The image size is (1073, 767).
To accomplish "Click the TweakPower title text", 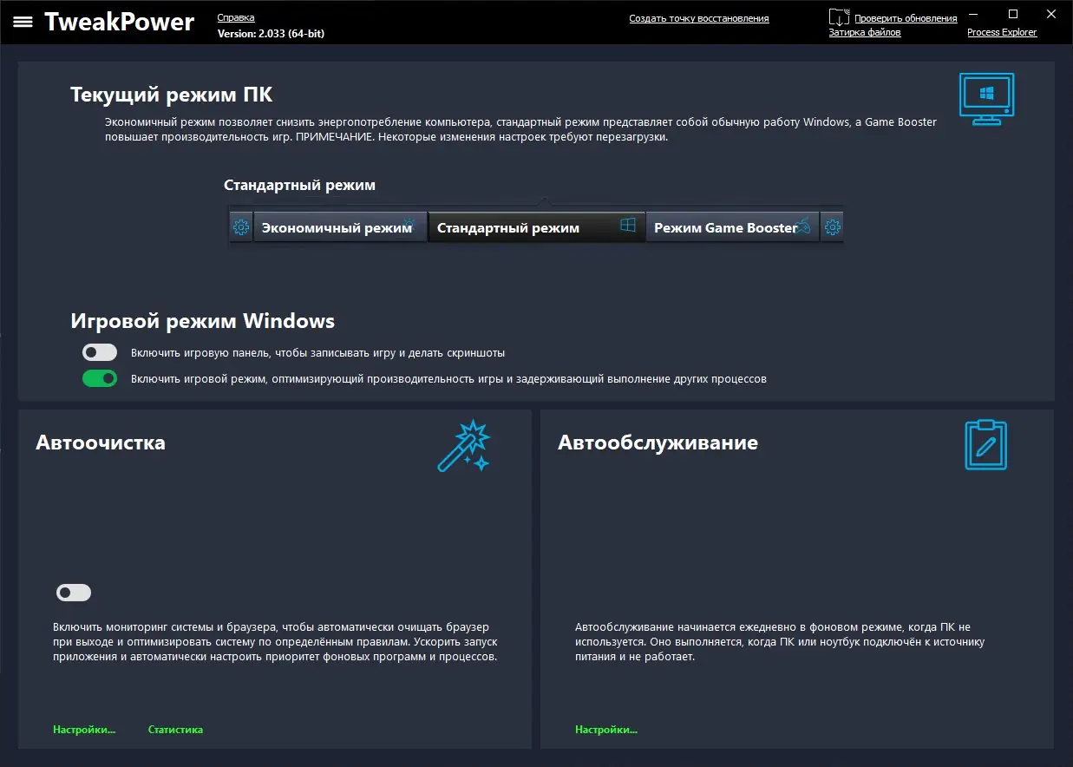I will 119,22.
